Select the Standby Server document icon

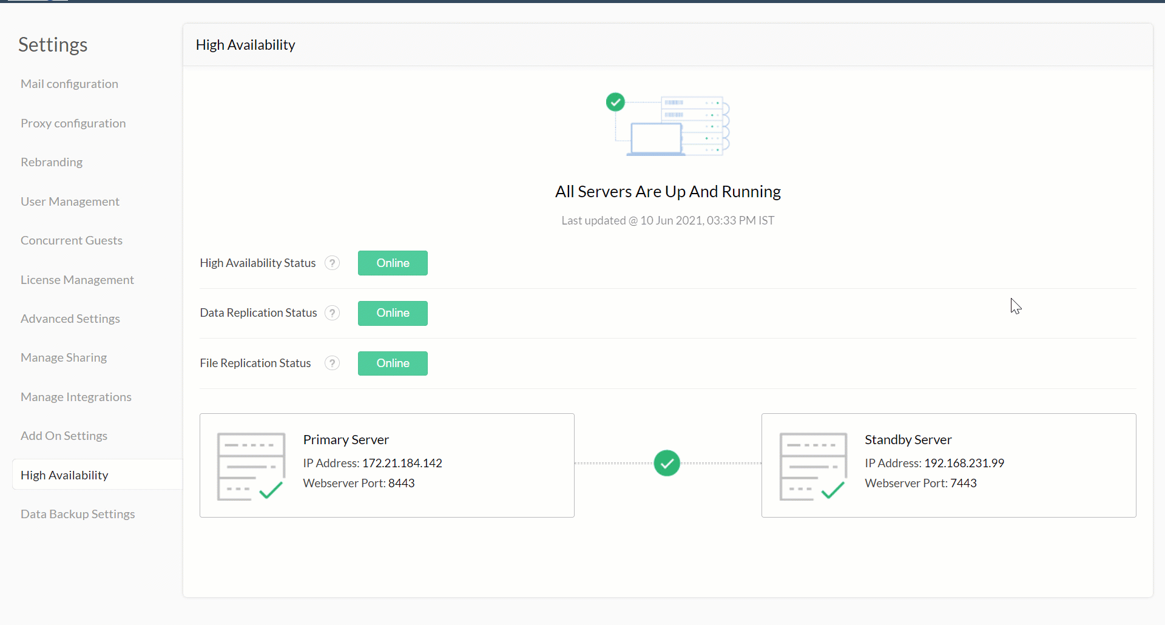812,465
